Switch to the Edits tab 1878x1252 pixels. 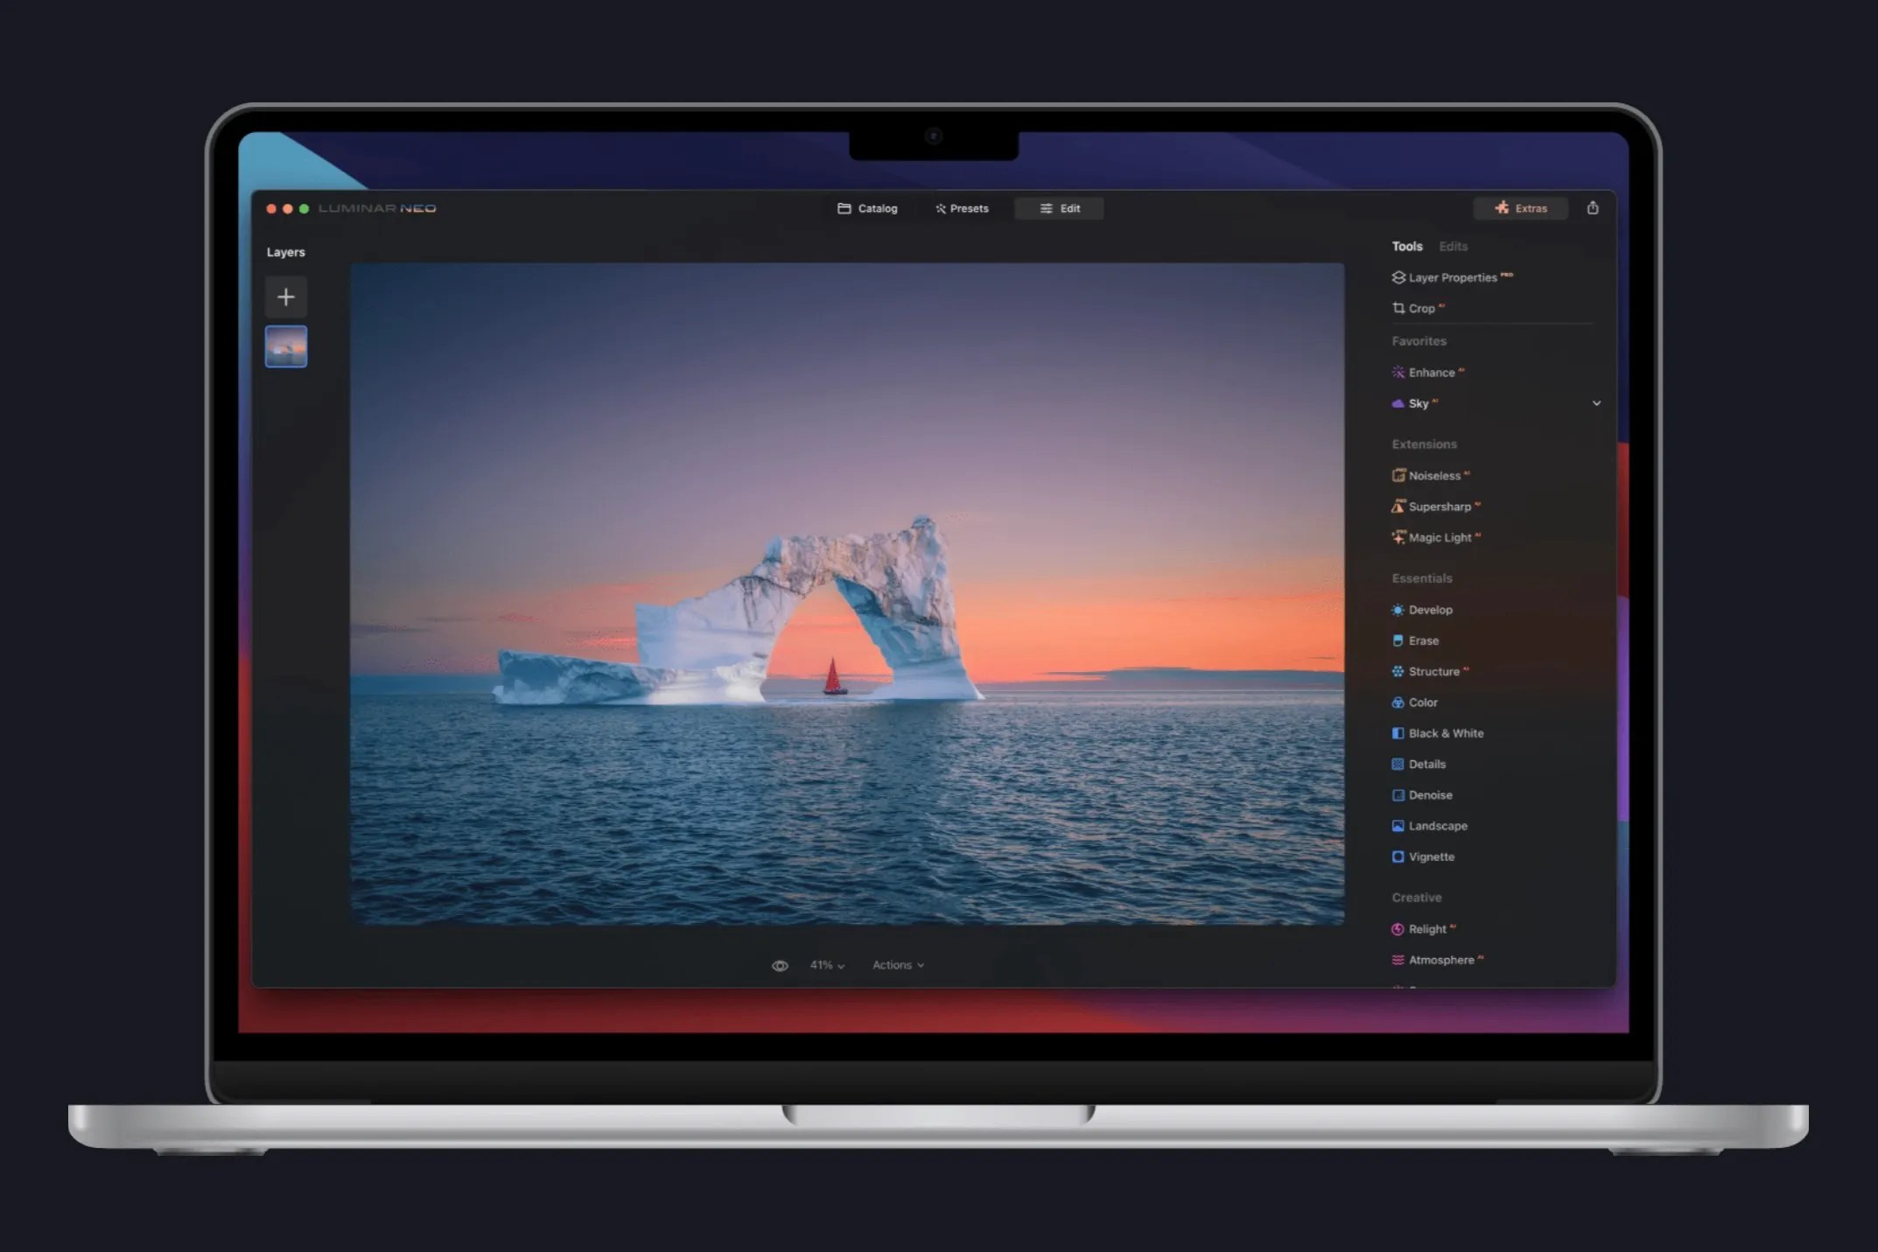1453,246
